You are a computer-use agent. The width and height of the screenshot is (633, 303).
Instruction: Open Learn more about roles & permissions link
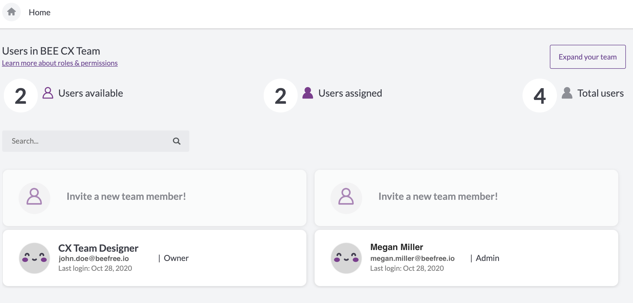60,63
